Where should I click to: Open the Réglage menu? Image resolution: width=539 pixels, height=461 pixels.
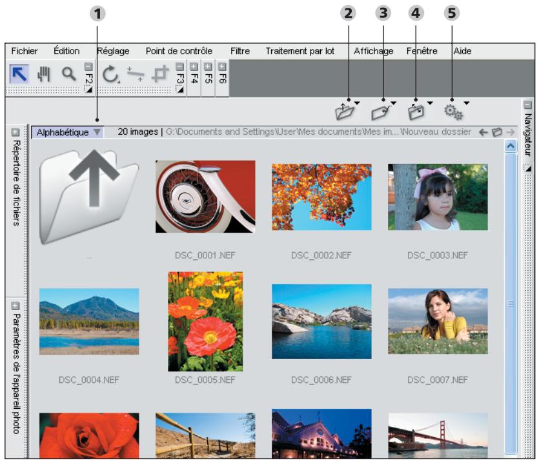(x=113, y=51)
